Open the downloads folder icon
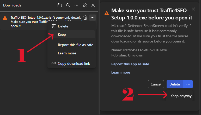 [x=60, y=5]
